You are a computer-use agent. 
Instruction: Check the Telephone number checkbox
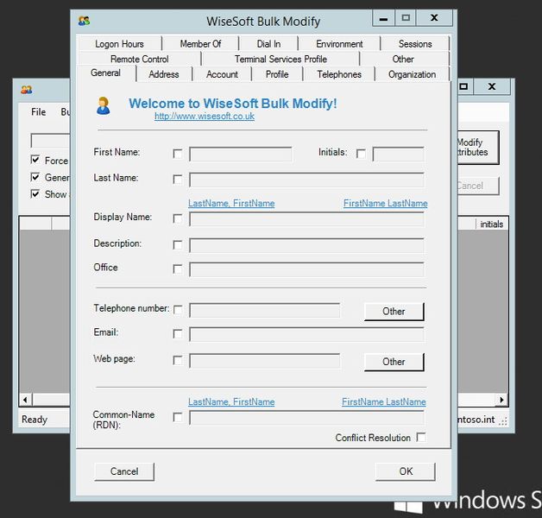[178, 309]
